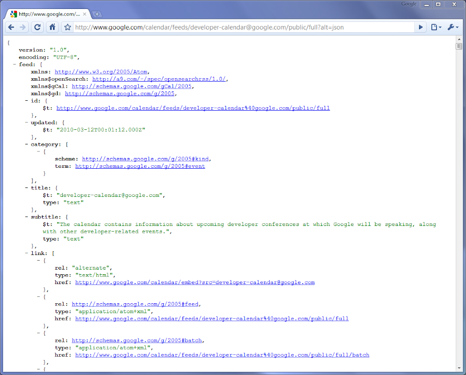Open the a9.com opensearchrss link
This screenshot has height=375, width=466.
pyautogui.click(x=159, y=79)
